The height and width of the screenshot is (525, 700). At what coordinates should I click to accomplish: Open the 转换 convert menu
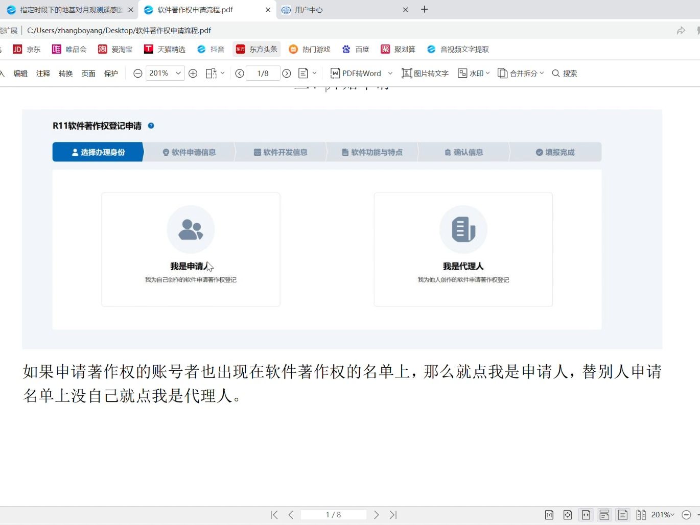tap(65, 74)
